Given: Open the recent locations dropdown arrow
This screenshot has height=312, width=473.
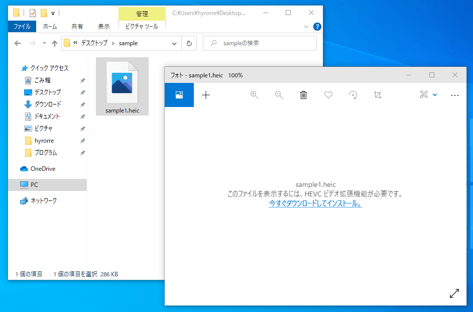Looking at the screenshot, I should pos(44,43).
